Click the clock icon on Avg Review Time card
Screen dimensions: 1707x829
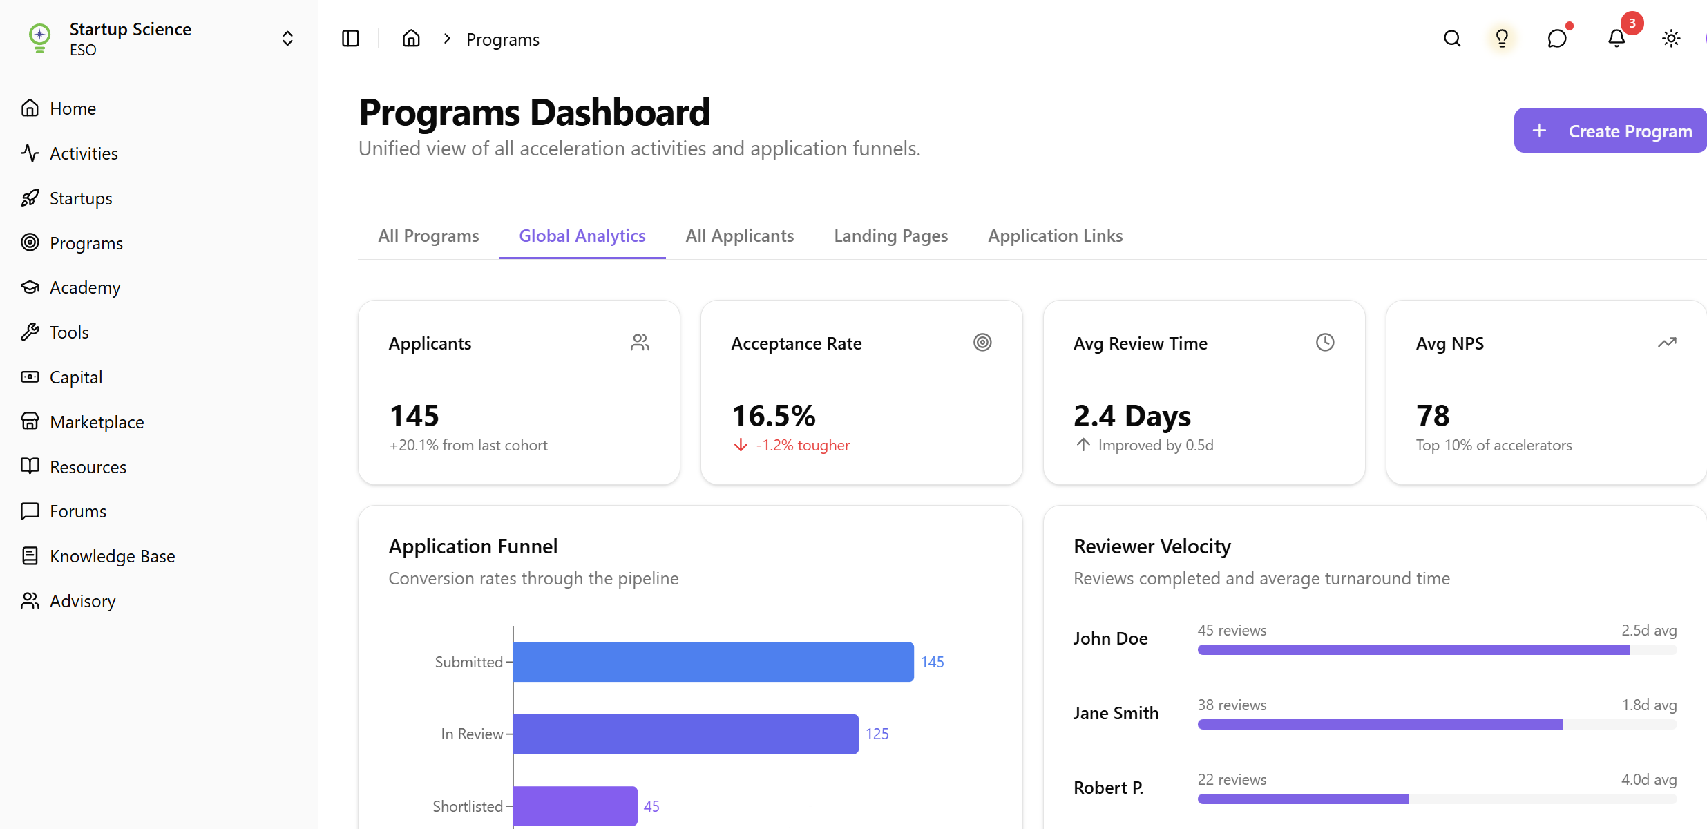tap(1325, 343)
